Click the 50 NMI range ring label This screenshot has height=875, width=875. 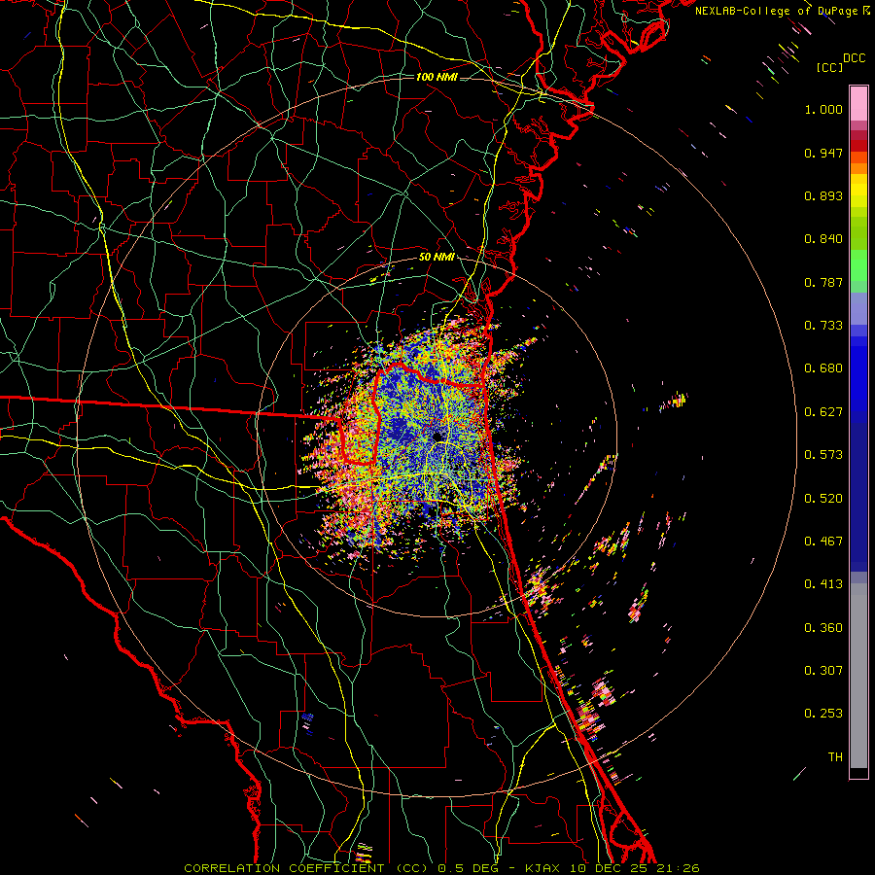click(x=437, y=258)
